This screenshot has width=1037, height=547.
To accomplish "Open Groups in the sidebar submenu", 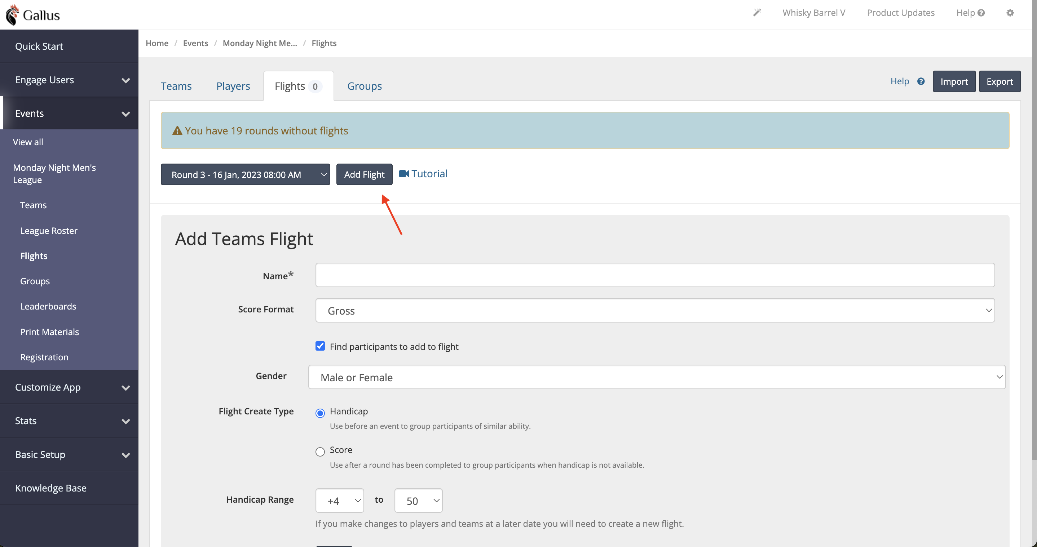I will [x=35, y=281].
